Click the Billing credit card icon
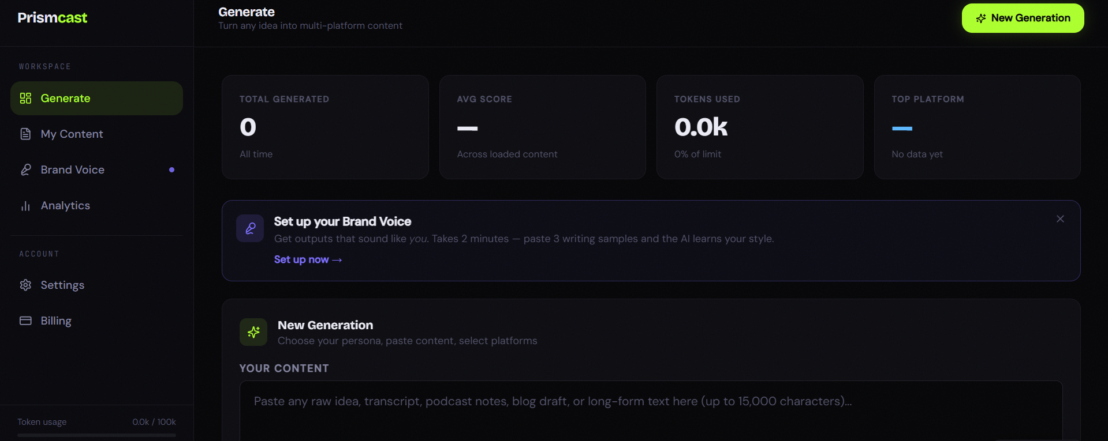 [25, 321]
